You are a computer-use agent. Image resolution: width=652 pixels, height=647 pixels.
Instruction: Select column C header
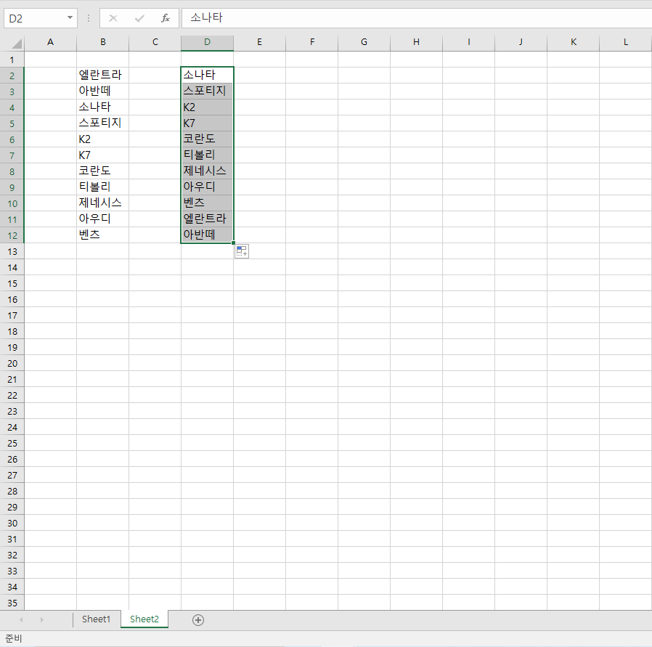[x=155, y=42]
